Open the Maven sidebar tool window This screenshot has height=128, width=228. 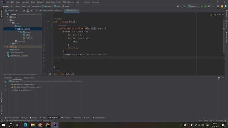(227, 14)
